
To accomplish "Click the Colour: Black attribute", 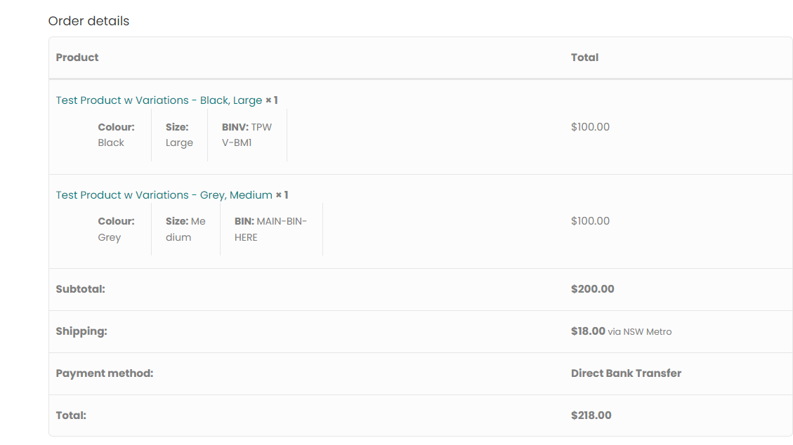I will 116,135.
